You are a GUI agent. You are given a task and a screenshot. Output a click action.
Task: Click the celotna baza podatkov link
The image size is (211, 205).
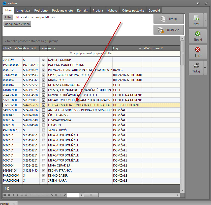click(38, 17)
